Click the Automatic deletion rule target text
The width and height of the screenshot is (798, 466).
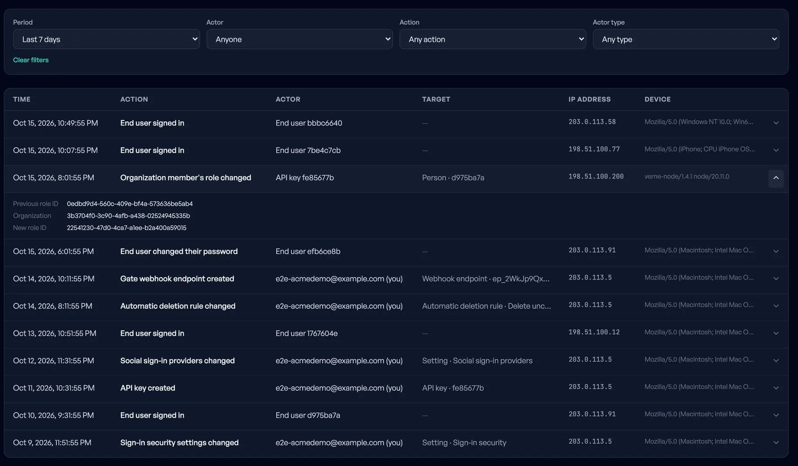click(x=487, y=306)
